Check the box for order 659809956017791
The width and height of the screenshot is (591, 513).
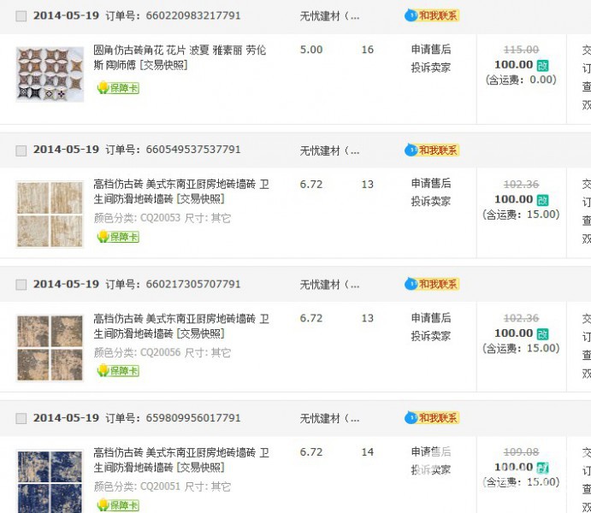pos(21,418)
